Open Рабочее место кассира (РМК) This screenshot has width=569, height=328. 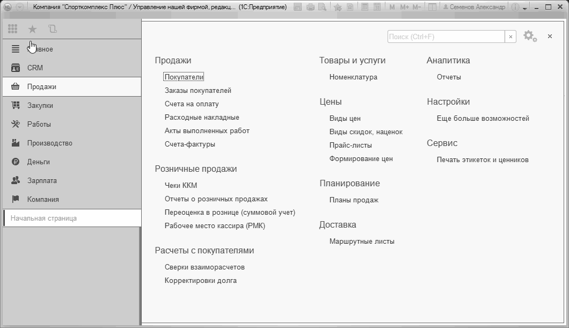tap(215, 225)
